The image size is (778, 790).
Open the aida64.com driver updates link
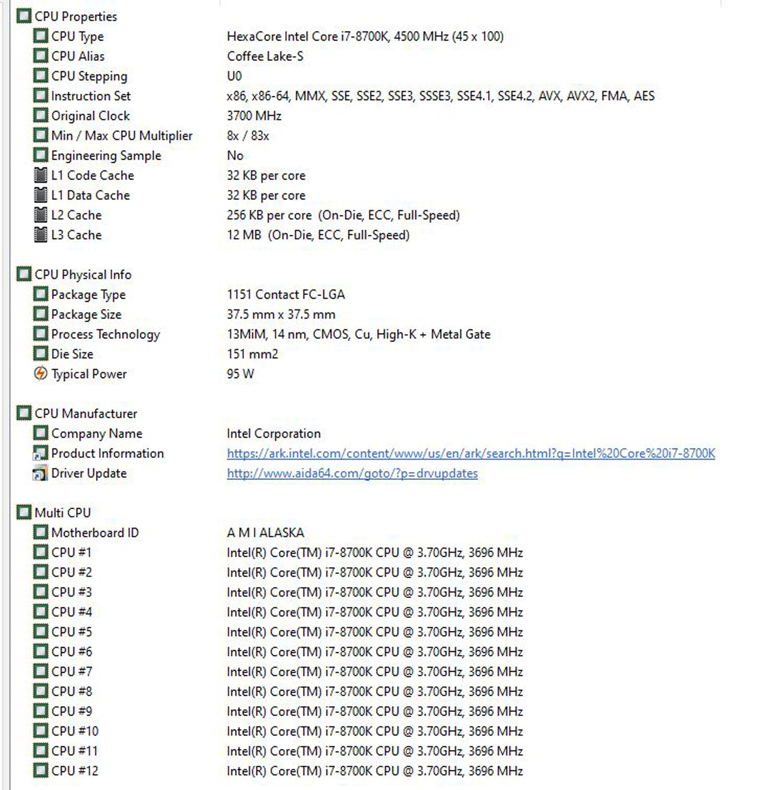tap(352, 473)
